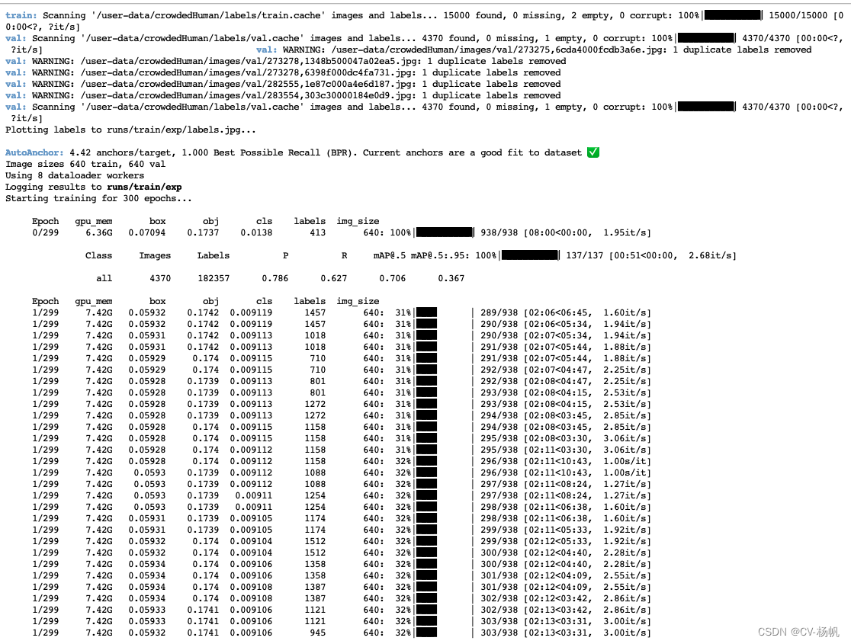This screenshot has width=851, height=644.
Task: Click box loss value '0.07094'
Action: click(x=146, y=232)
